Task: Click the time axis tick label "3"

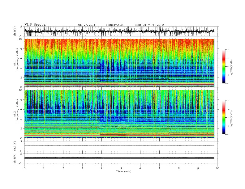Action: click(82, 168)
